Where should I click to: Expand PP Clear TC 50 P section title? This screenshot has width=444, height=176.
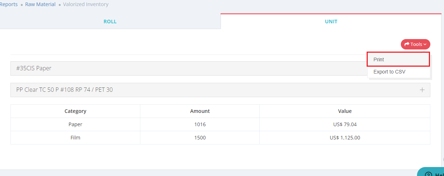(64, 90)
